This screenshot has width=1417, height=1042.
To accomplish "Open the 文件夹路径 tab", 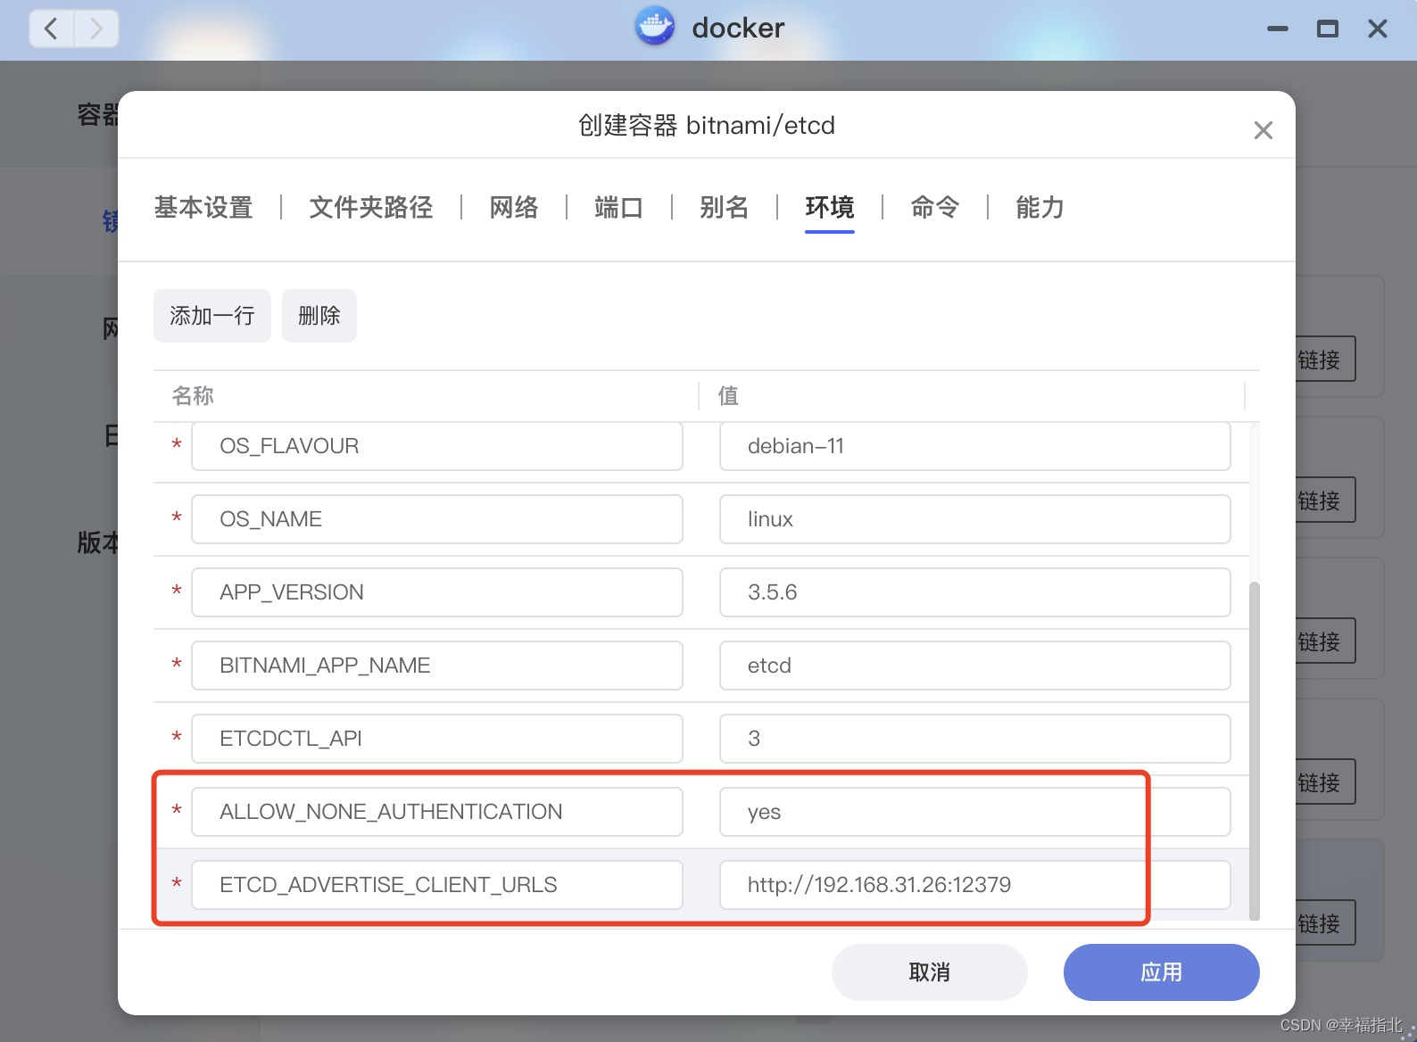I will pos(371,207).
